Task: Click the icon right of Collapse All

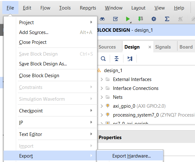Action: pyautogui.click(x=130, y=58)
